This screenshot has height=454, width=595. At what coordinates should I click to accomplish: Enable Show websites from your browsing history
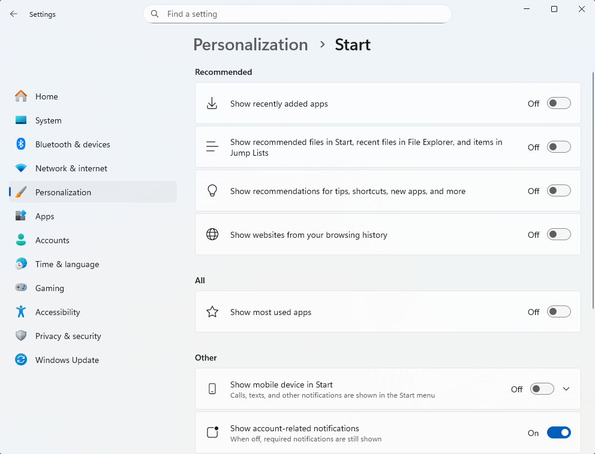pyautogui.click(x=558, y=234)
